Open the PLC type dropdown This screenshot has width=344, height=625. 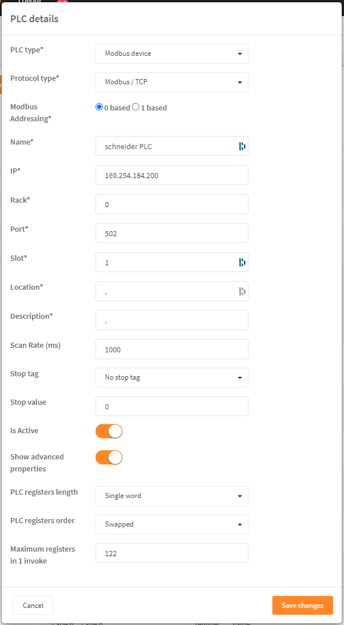[172, 54]
